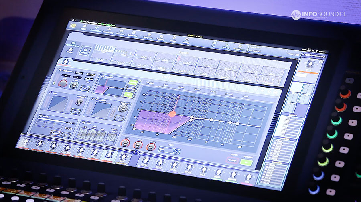Adjust the red Gain knob in Configuration

[x=63, y=84]
